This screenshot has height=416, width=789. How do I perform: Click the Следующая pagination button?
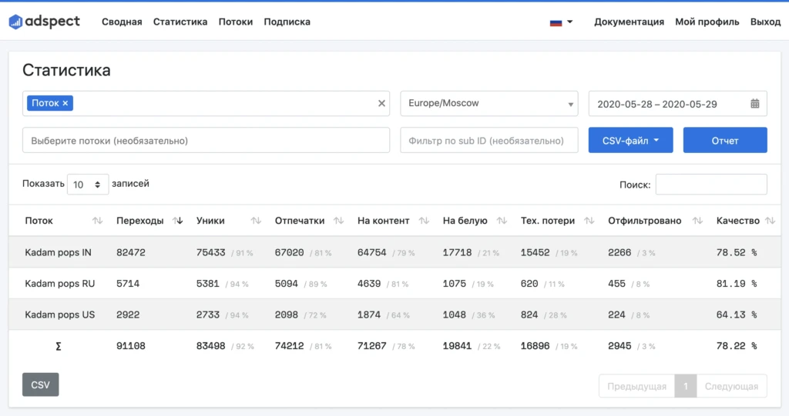[x=732, y=386]
